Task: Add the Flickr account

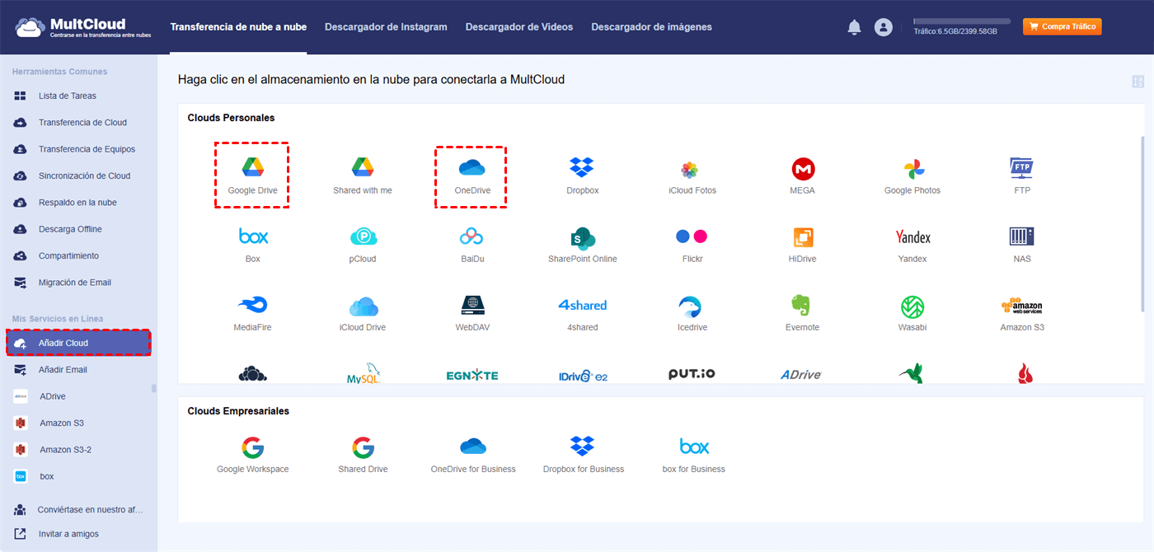Action: pos(692,245)
